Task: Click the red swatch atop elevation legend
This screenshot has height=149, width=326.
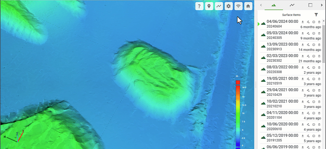Action: coord(238,82)
